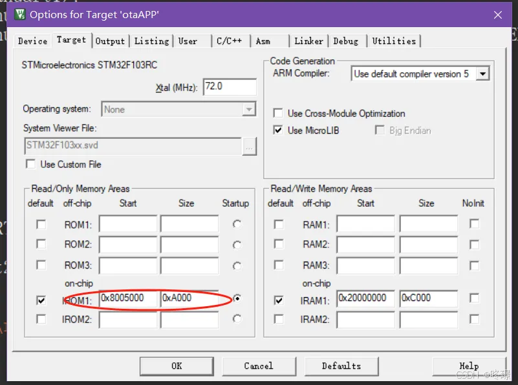Enable NoInit for RAM2
This screenshot has height=385, width=518.
(474, 245)
